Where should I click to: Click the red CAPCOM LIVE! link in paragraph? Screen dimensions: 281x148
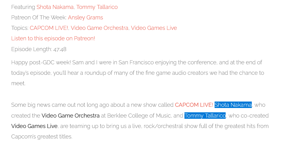[x=194, y=105]
